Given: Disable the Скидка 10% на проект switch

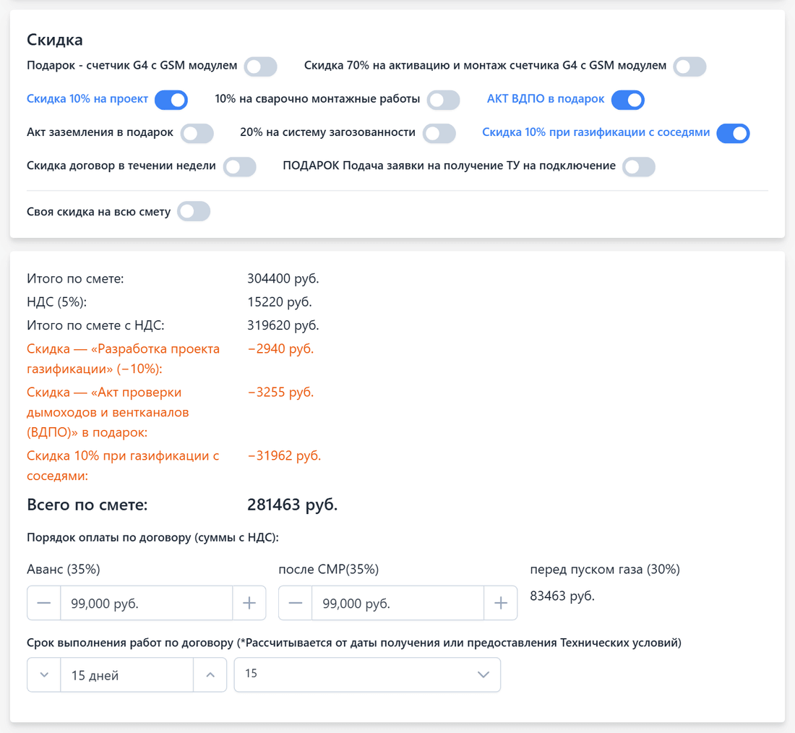Looking at the screenshot, I should [171, 100].
